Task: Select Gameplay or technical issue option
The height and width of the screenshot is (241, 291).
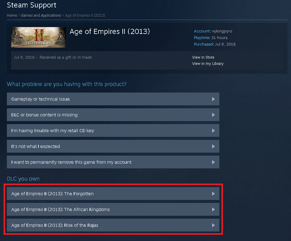Action: tap(113, 99)
